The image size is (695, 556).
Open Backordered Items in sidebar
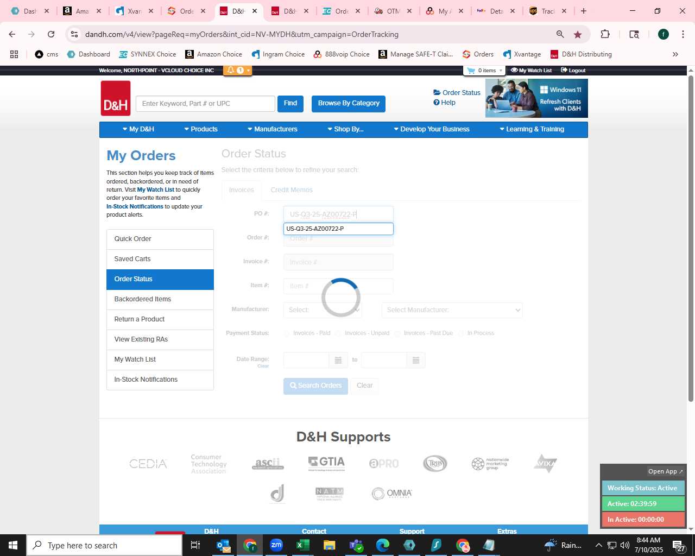(x=160, y=299)
